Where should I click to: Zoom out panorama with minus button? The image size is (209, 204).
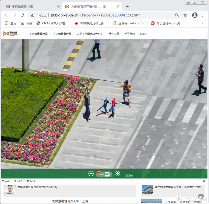(x=91, y=174)
